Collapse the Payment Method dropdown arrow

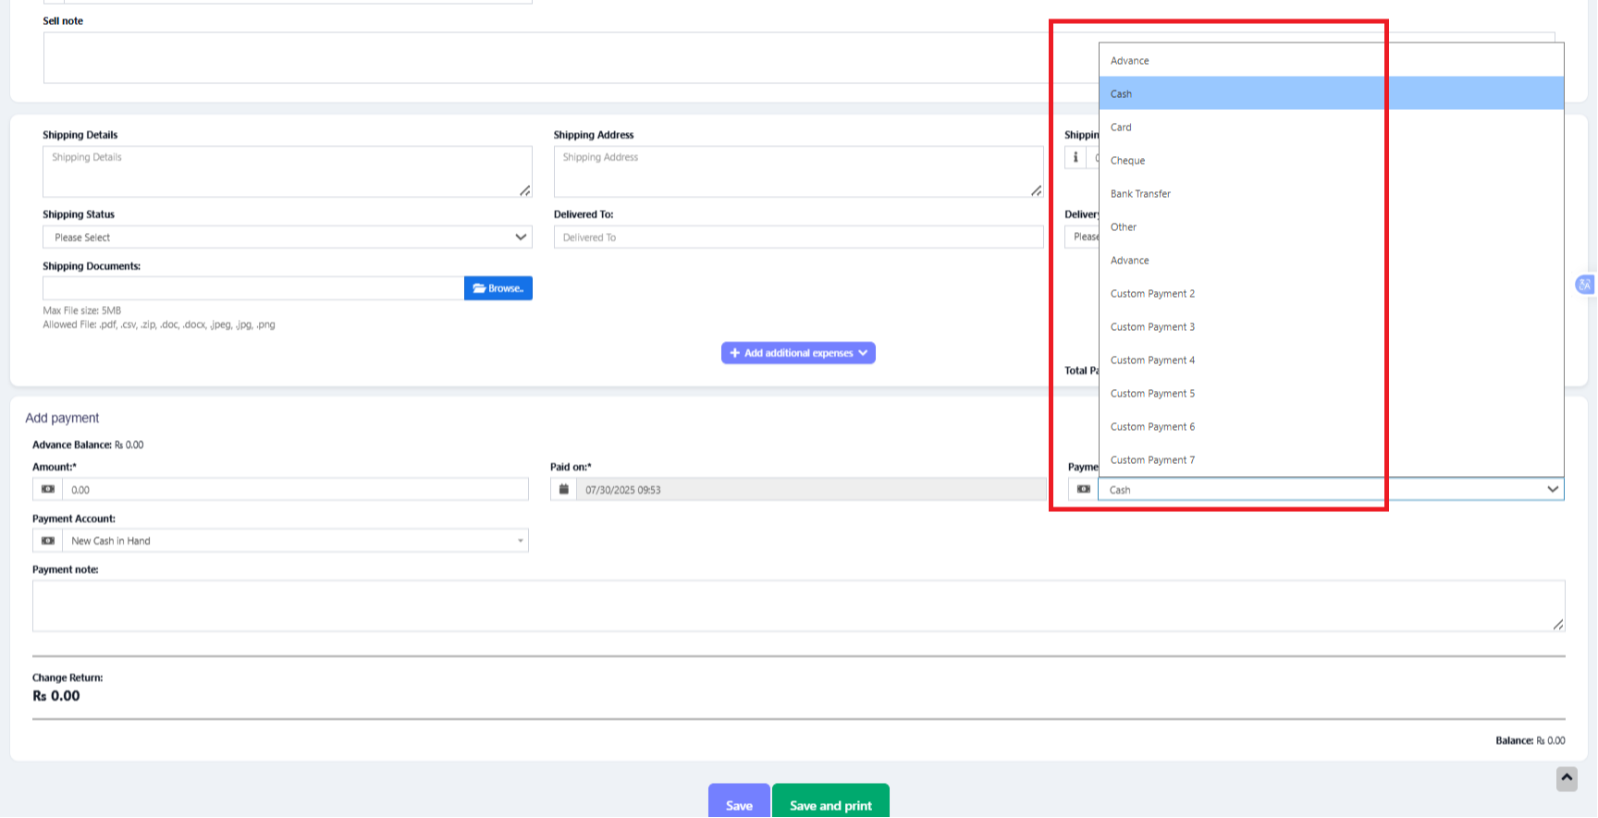click(1553, 489)
